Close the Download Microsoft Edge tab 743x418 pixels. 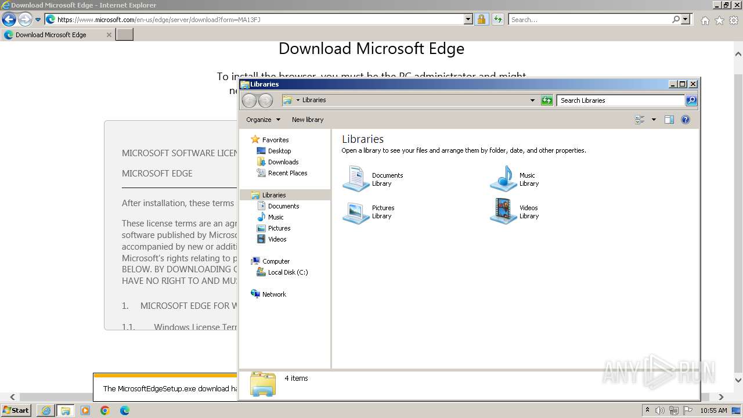(109, 35)
